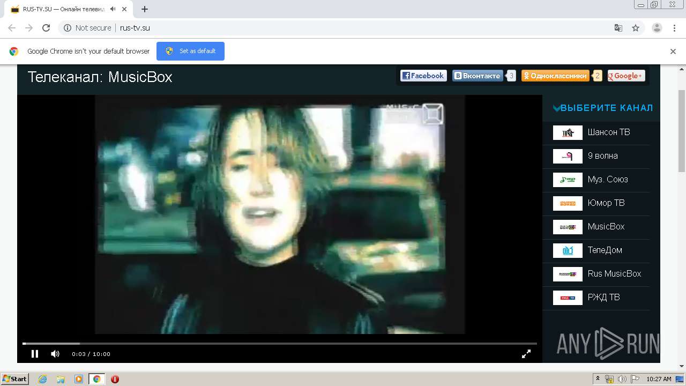This screenshot has height=386, width=686.
Task: Launch Internet Explorer from taskbar
Action: [x=42, y=379]
